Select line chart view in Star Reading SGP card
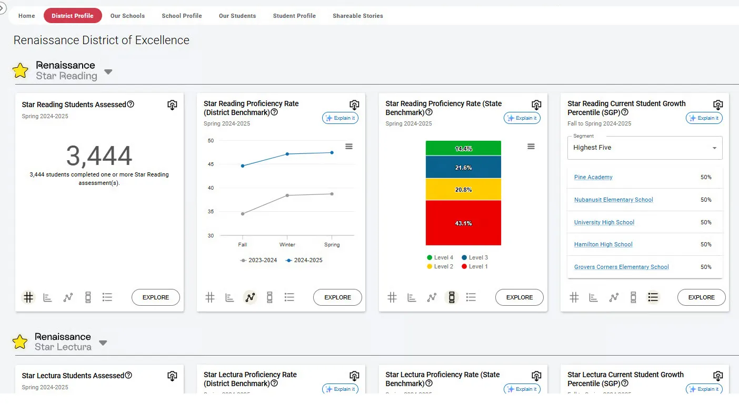This screenshot has height=415, width=739. click(x=614, y=297)
